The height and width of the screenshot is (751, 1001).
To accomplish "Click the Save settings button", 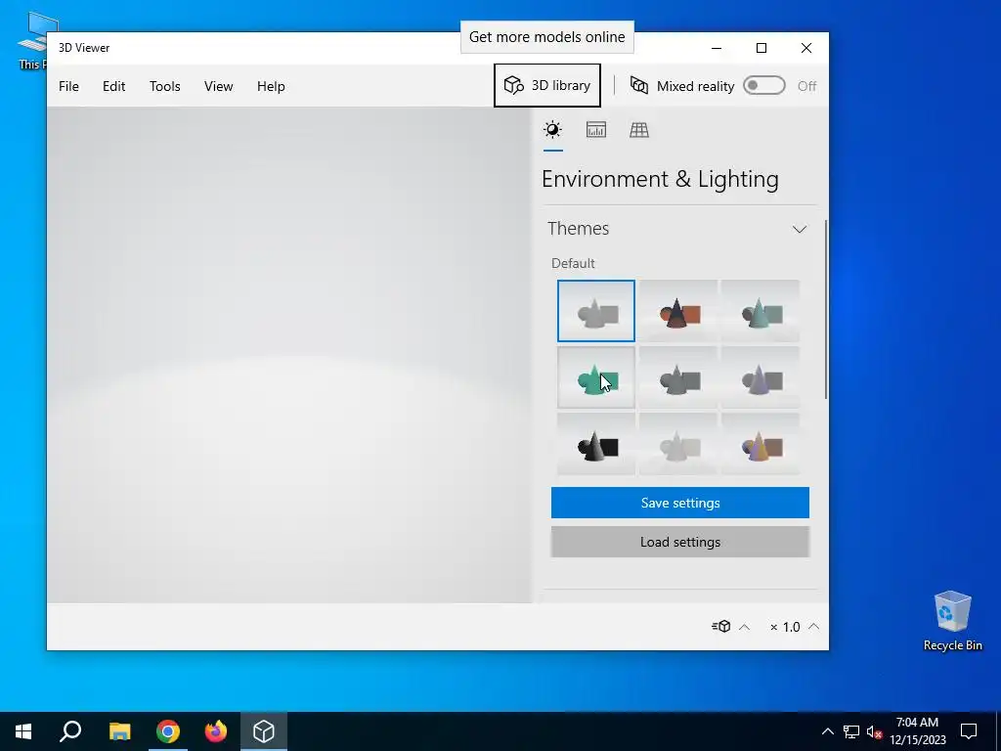I will [680, 503].
